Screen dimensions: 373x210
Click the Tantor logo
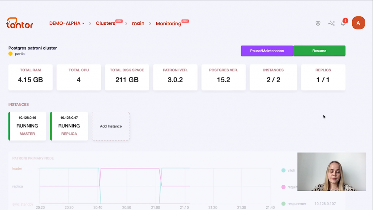tap(20, 23)
